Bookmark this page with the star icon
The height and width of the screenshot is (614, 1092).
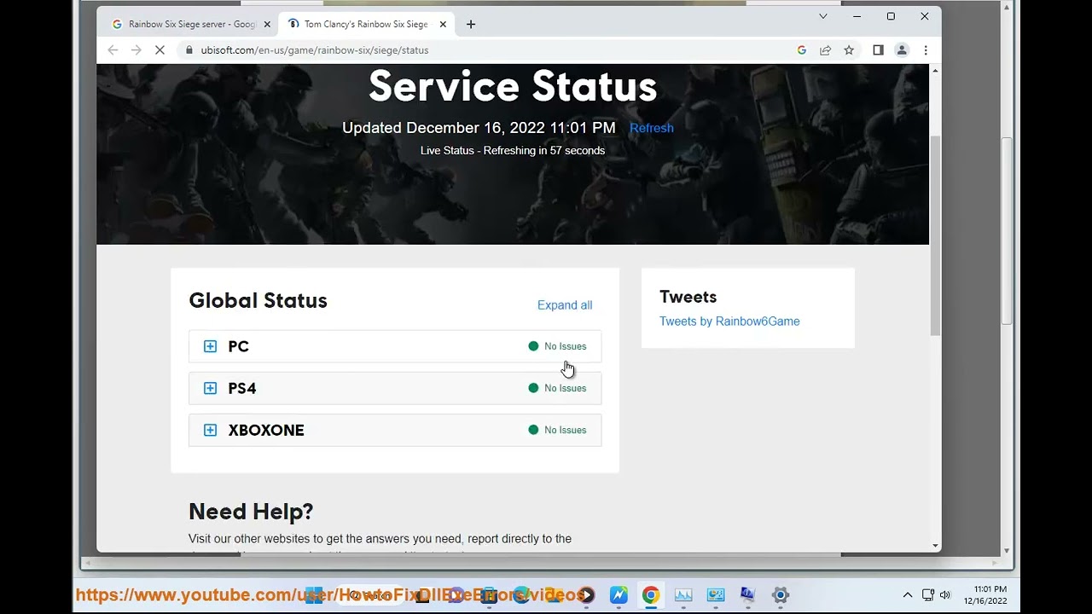tap(849, 50)
